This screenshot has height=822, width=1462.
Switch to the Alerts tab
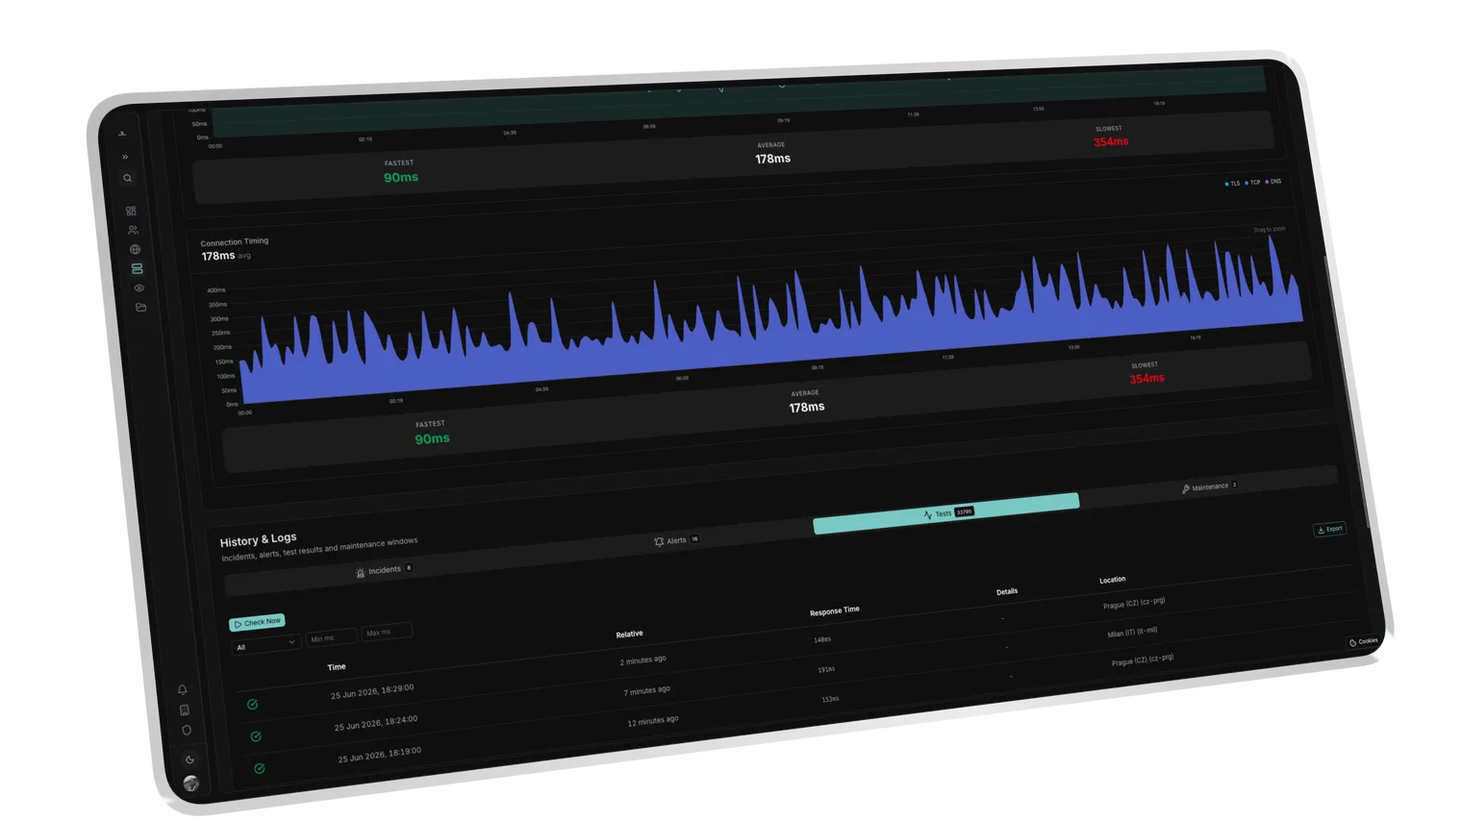click(x=677, y=540)
